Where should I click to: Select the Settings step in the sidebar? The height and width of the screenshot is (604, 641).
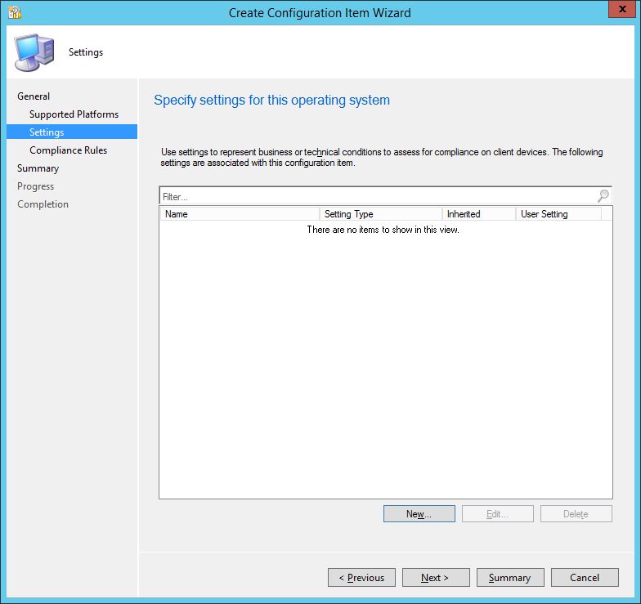72,132
